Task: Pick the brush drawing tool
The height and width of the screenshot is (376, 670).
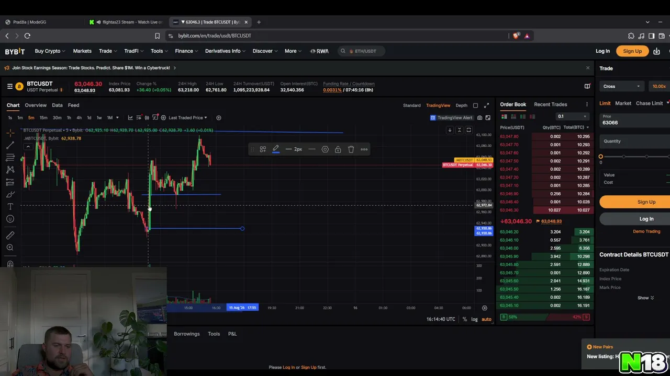Action: point(10,194)
